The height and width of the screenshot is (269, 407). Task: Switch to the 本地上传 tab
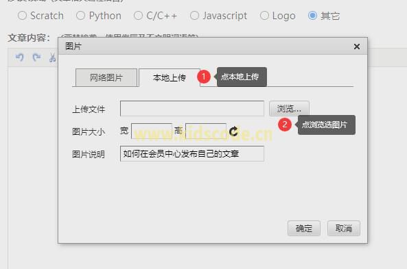pyautogui.click(x=170, y=77)
